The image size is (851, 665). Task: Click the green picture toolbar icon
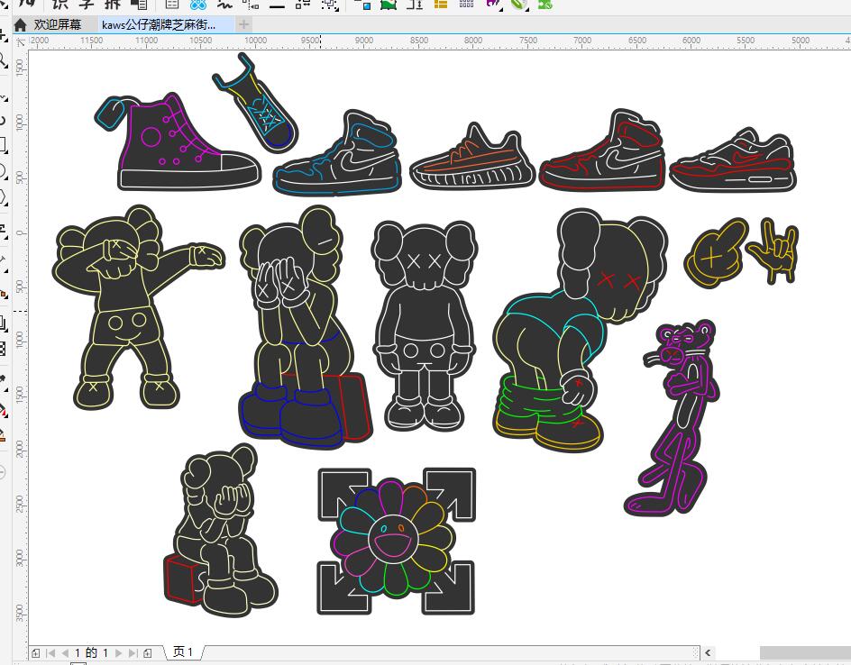388,5
